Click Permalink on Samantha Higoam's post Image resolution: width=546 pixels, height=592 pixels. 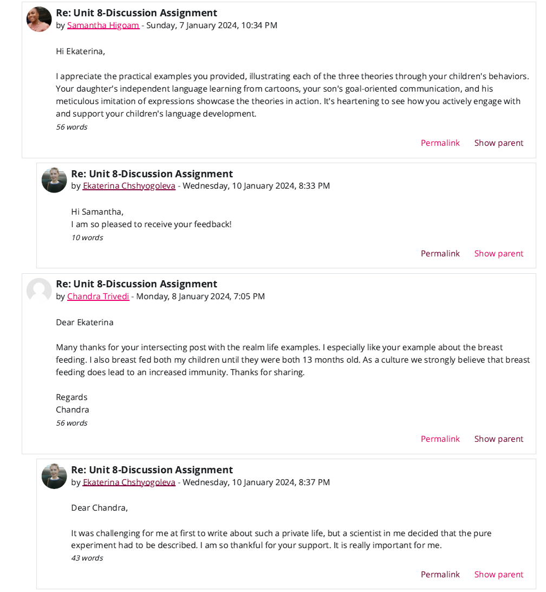pyautogui.click(x=440, y=143)
